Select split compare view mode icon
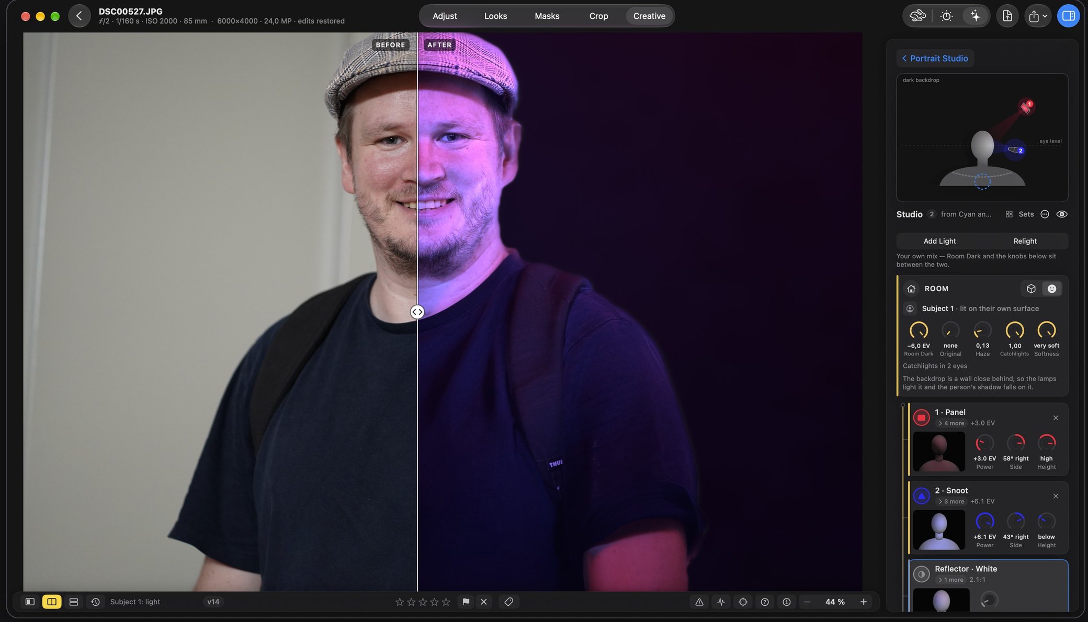 point(52,602)
